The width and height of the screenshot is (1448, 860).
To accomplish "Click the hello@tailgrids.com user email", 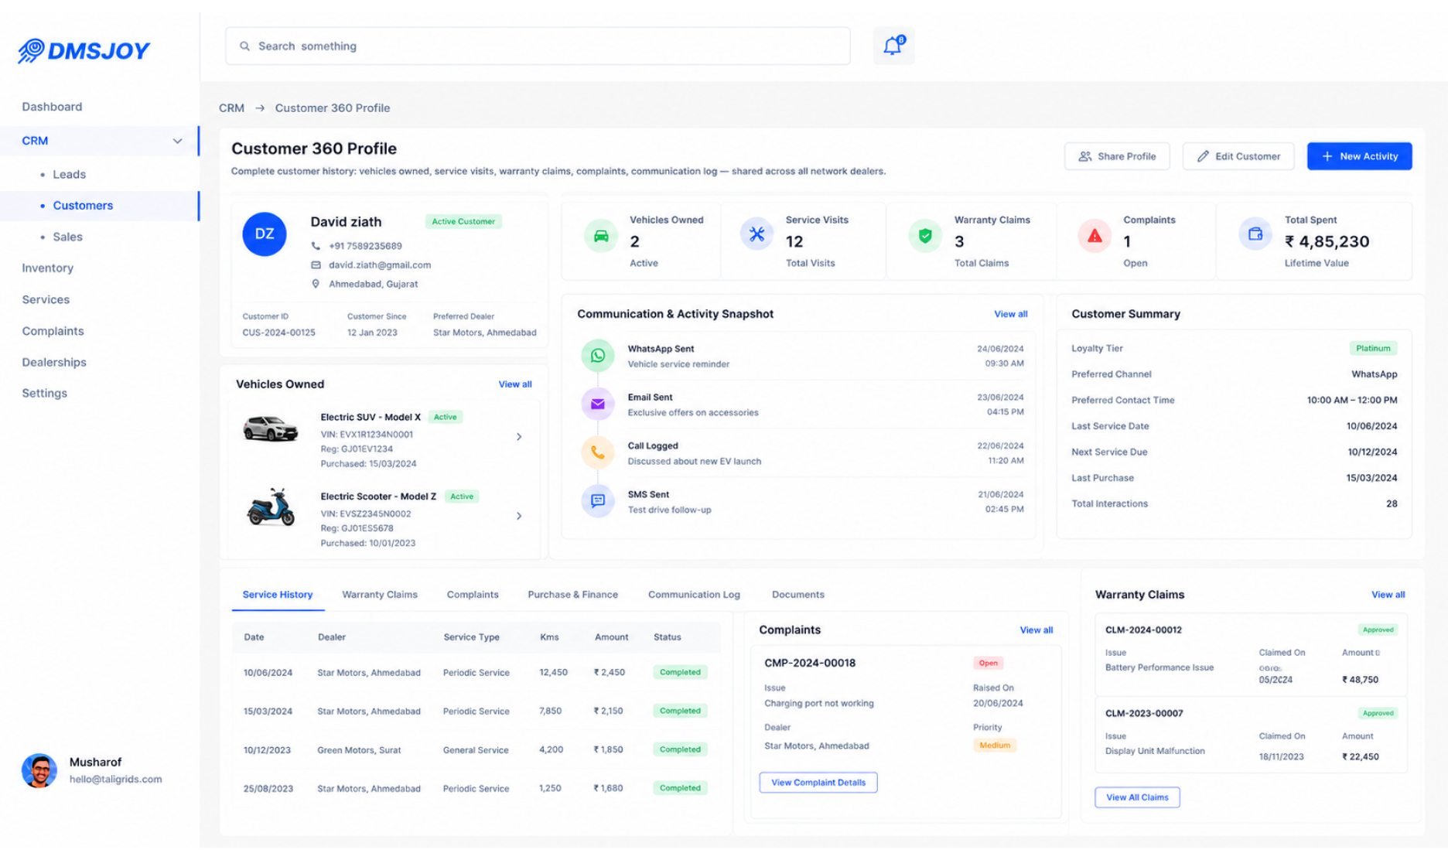I will (x=115, y=780).
